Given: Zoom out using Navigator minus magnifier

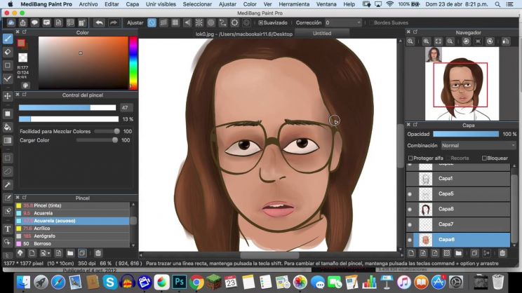Looking at the screenshot, I should pyautogui.click(x=450, y=41).
